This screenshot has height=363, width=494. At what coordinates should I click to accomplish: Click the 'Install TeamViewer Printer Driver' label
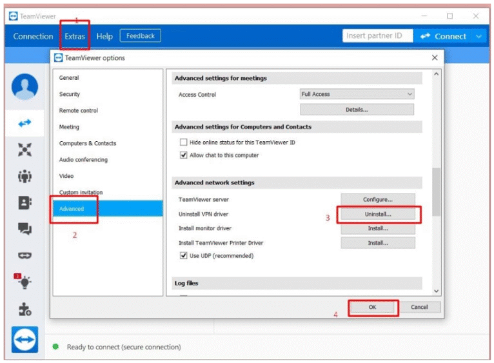click(221, 242)
